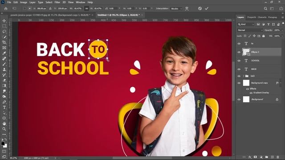Select the Ellipse shape tool
Viewport: 285px width, 160px height.
coord(4,118)
